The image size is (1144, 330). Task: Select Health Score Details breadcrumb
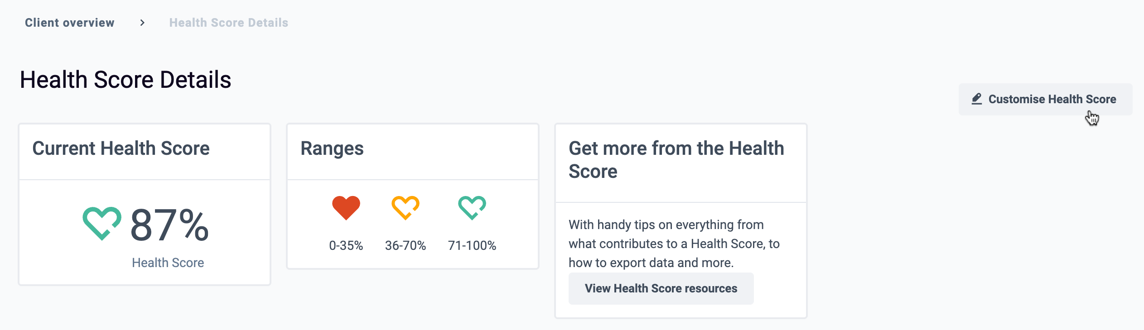(x=229, y=23)
